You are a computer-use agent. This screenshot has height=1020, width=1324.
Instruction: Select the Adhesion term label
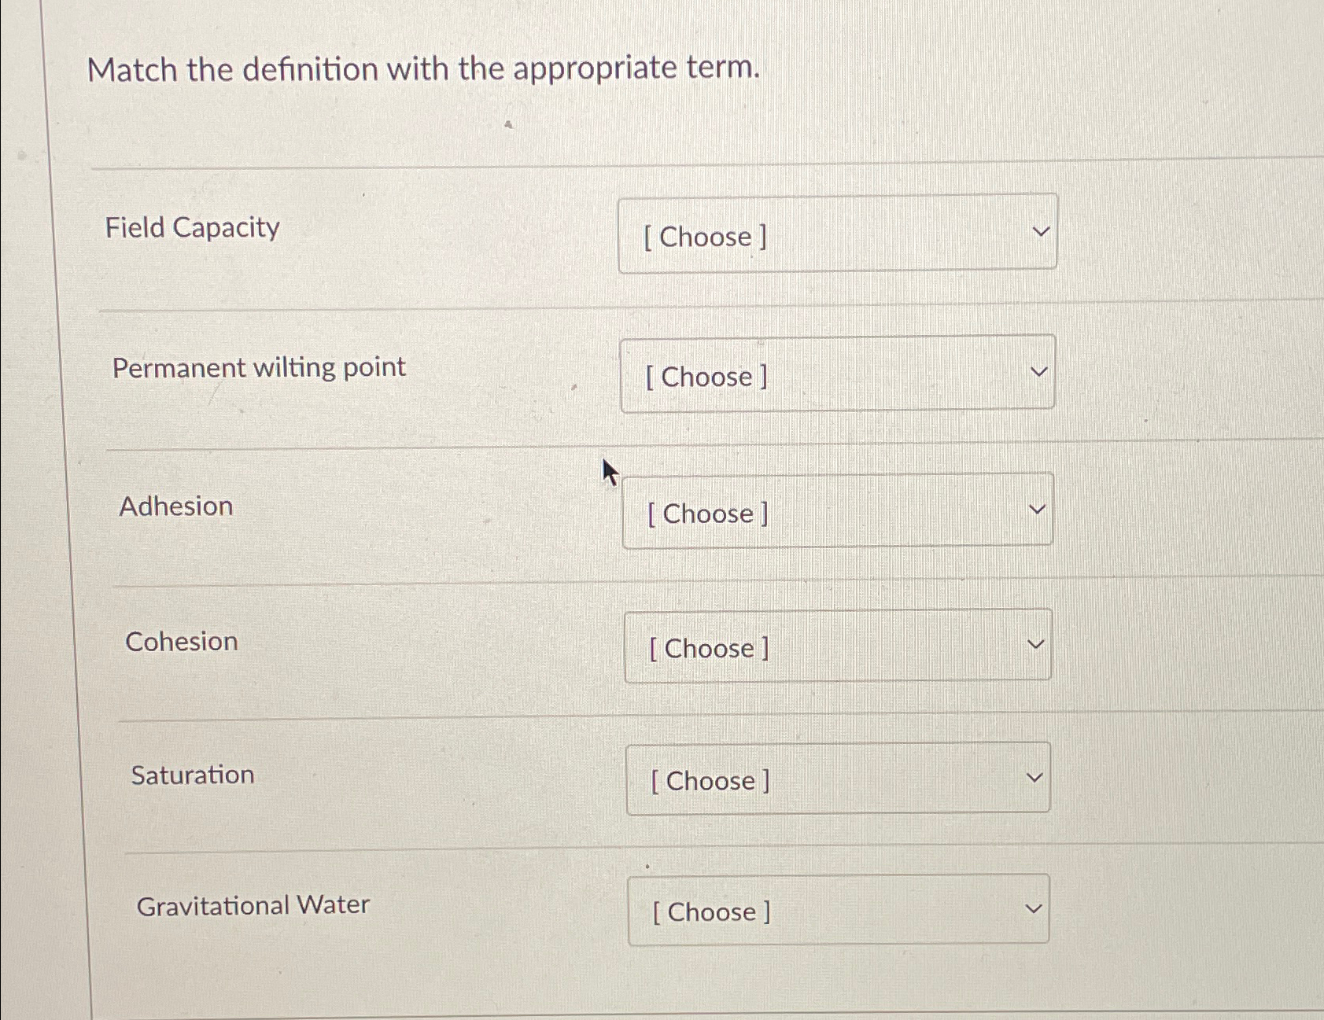click(175, 506)
